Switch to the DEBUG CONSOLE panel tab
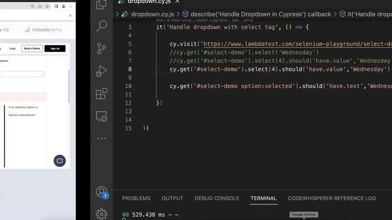392x220 pixels. [217, 198]
